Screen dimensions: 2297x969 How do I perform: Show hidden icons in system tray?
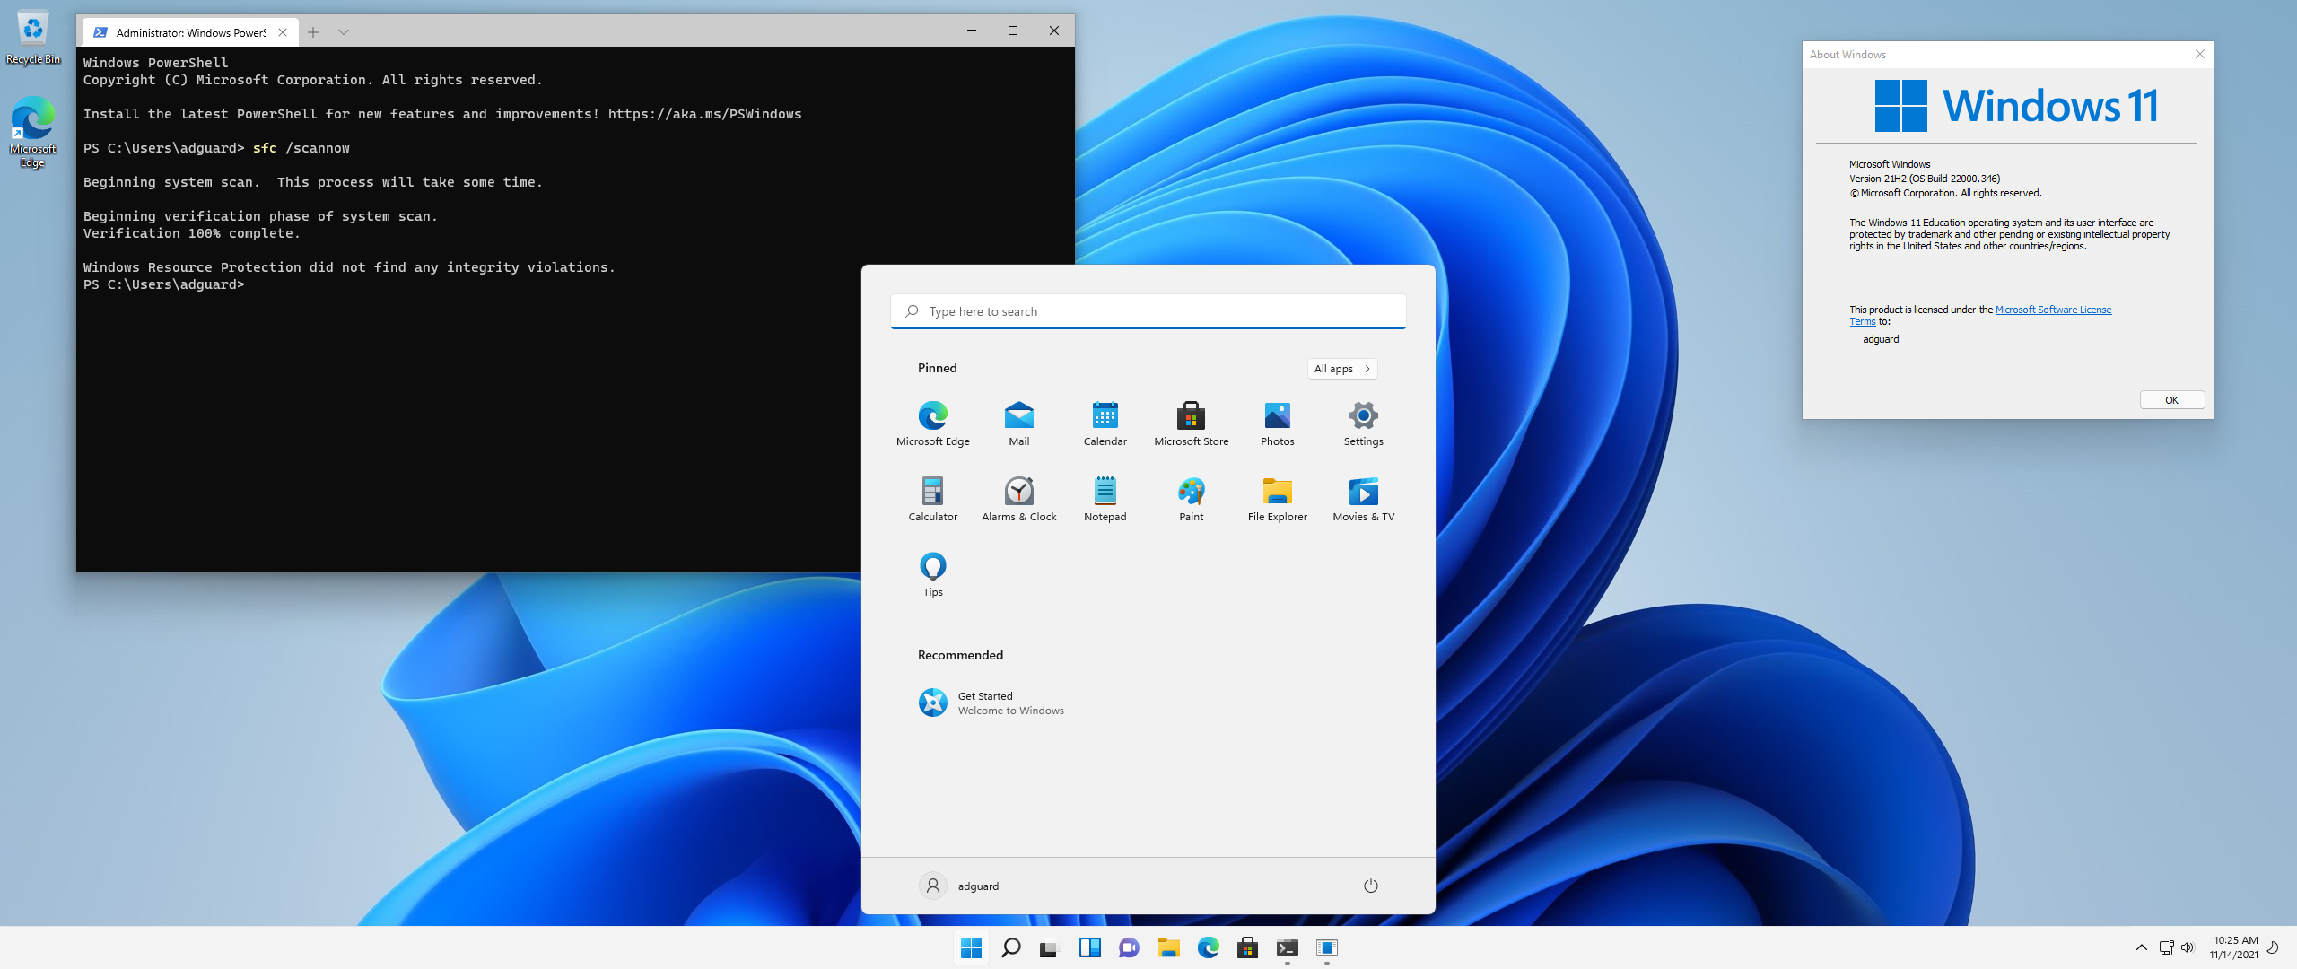pyautogui.click(x=2141, y=947)
